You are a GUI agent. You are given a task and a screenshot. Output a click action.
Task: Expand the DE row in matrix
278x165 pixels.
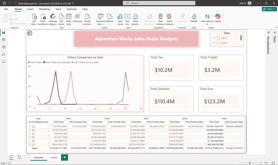(x=29, y=134)
